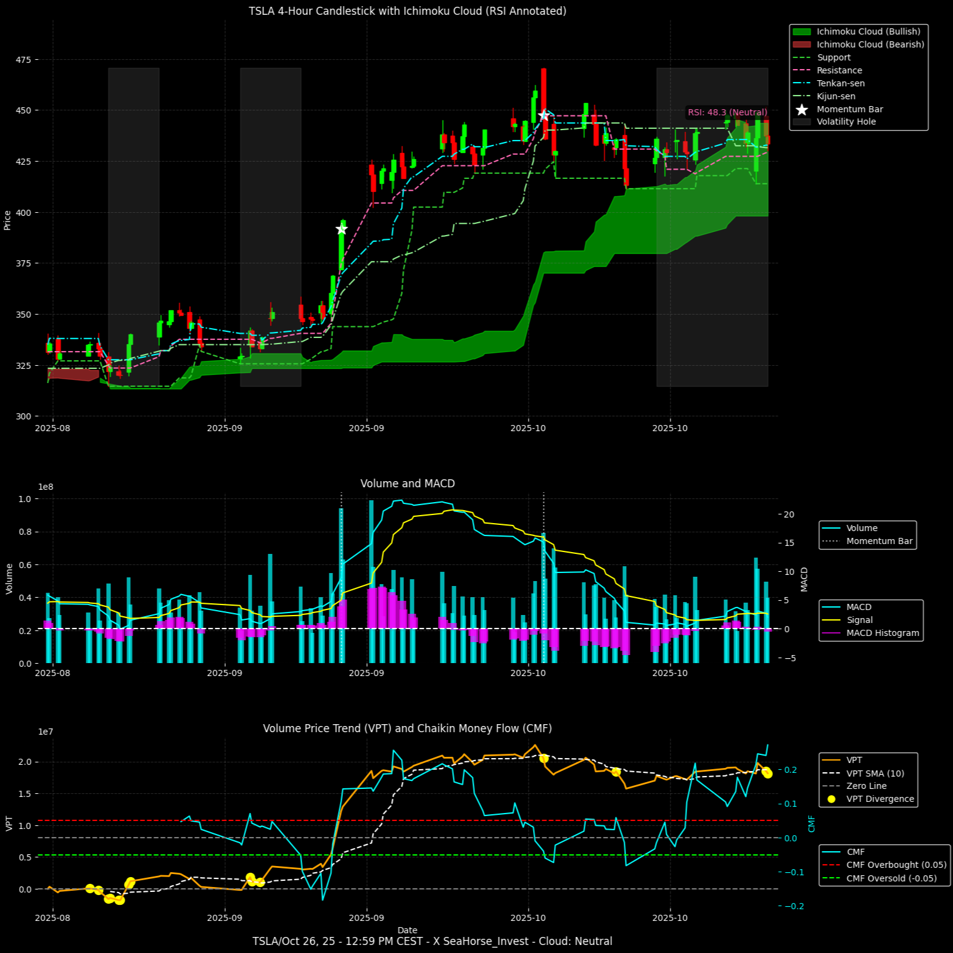Click the "VPT Divergence" legend label
953x953 pixels.
(x=880, y=799)
